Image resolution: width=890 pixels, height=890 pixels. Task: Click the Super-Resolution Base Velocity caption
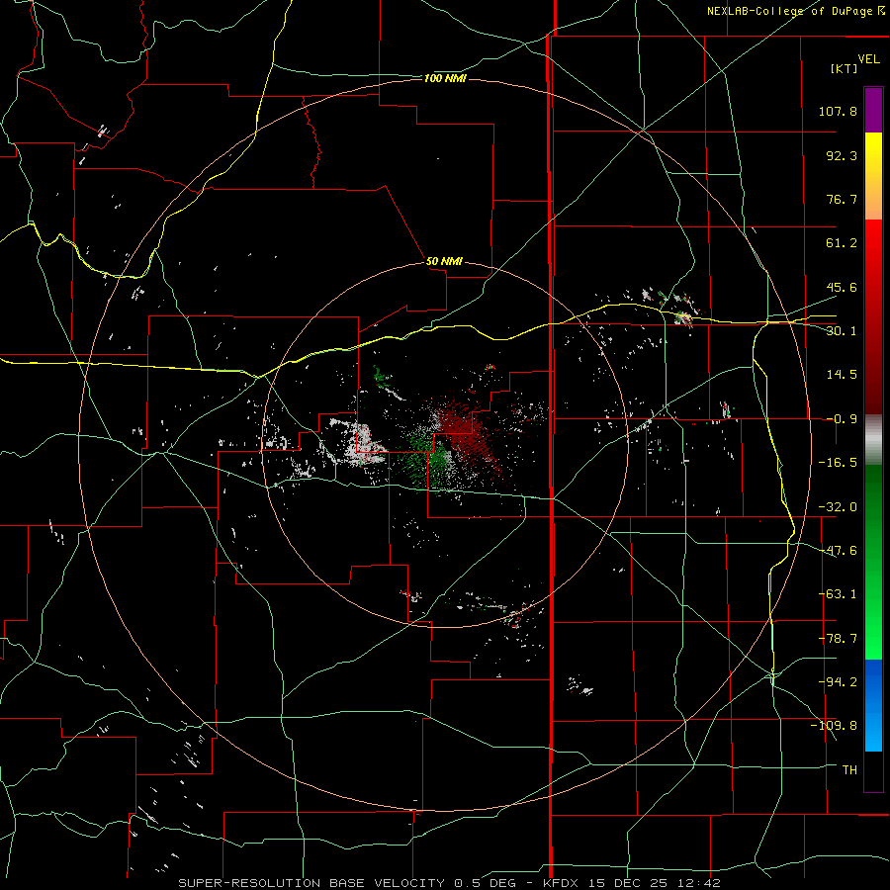click(450, 883)
